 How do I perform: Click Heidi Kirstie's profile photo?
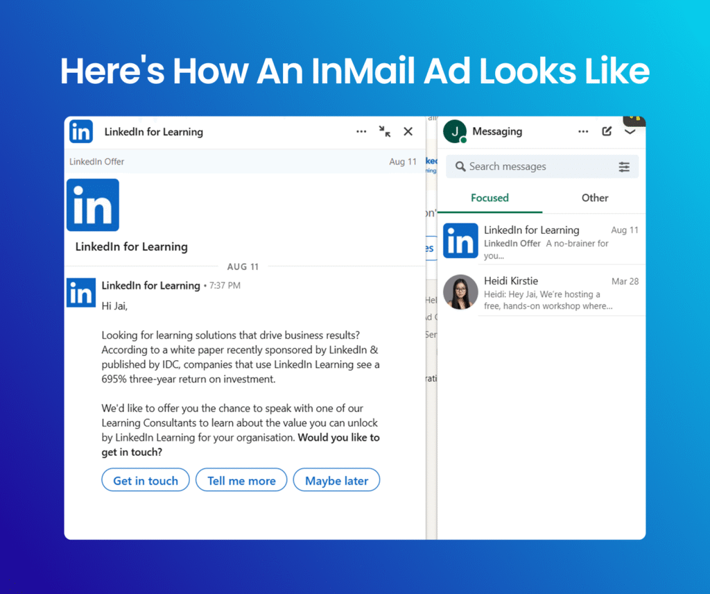(x=460, y=292)
